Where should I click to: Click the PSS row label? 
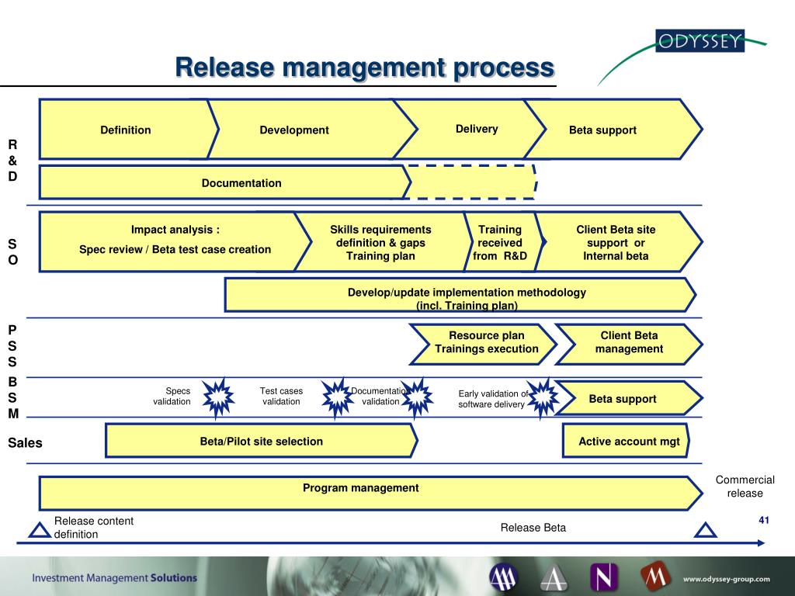12,345
